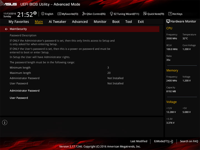
Task: Click the Hardware Monitor screen icon
Action: point(168,21)
